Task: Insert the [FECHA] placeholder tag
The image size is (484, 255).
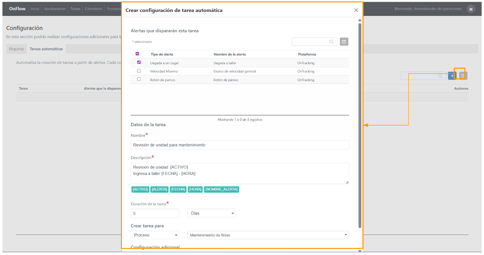Action: 178,189
